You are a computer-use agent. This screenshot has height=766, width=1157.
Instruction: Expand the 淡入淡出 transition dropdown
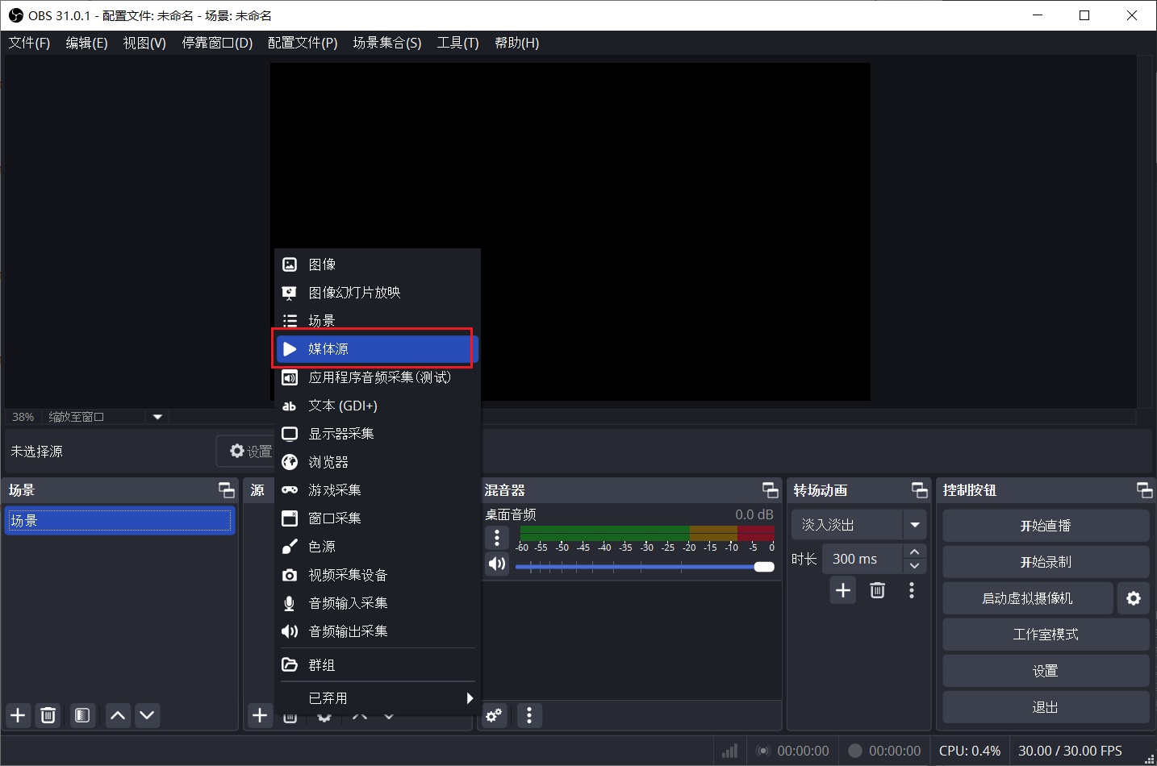pos(914,525)
